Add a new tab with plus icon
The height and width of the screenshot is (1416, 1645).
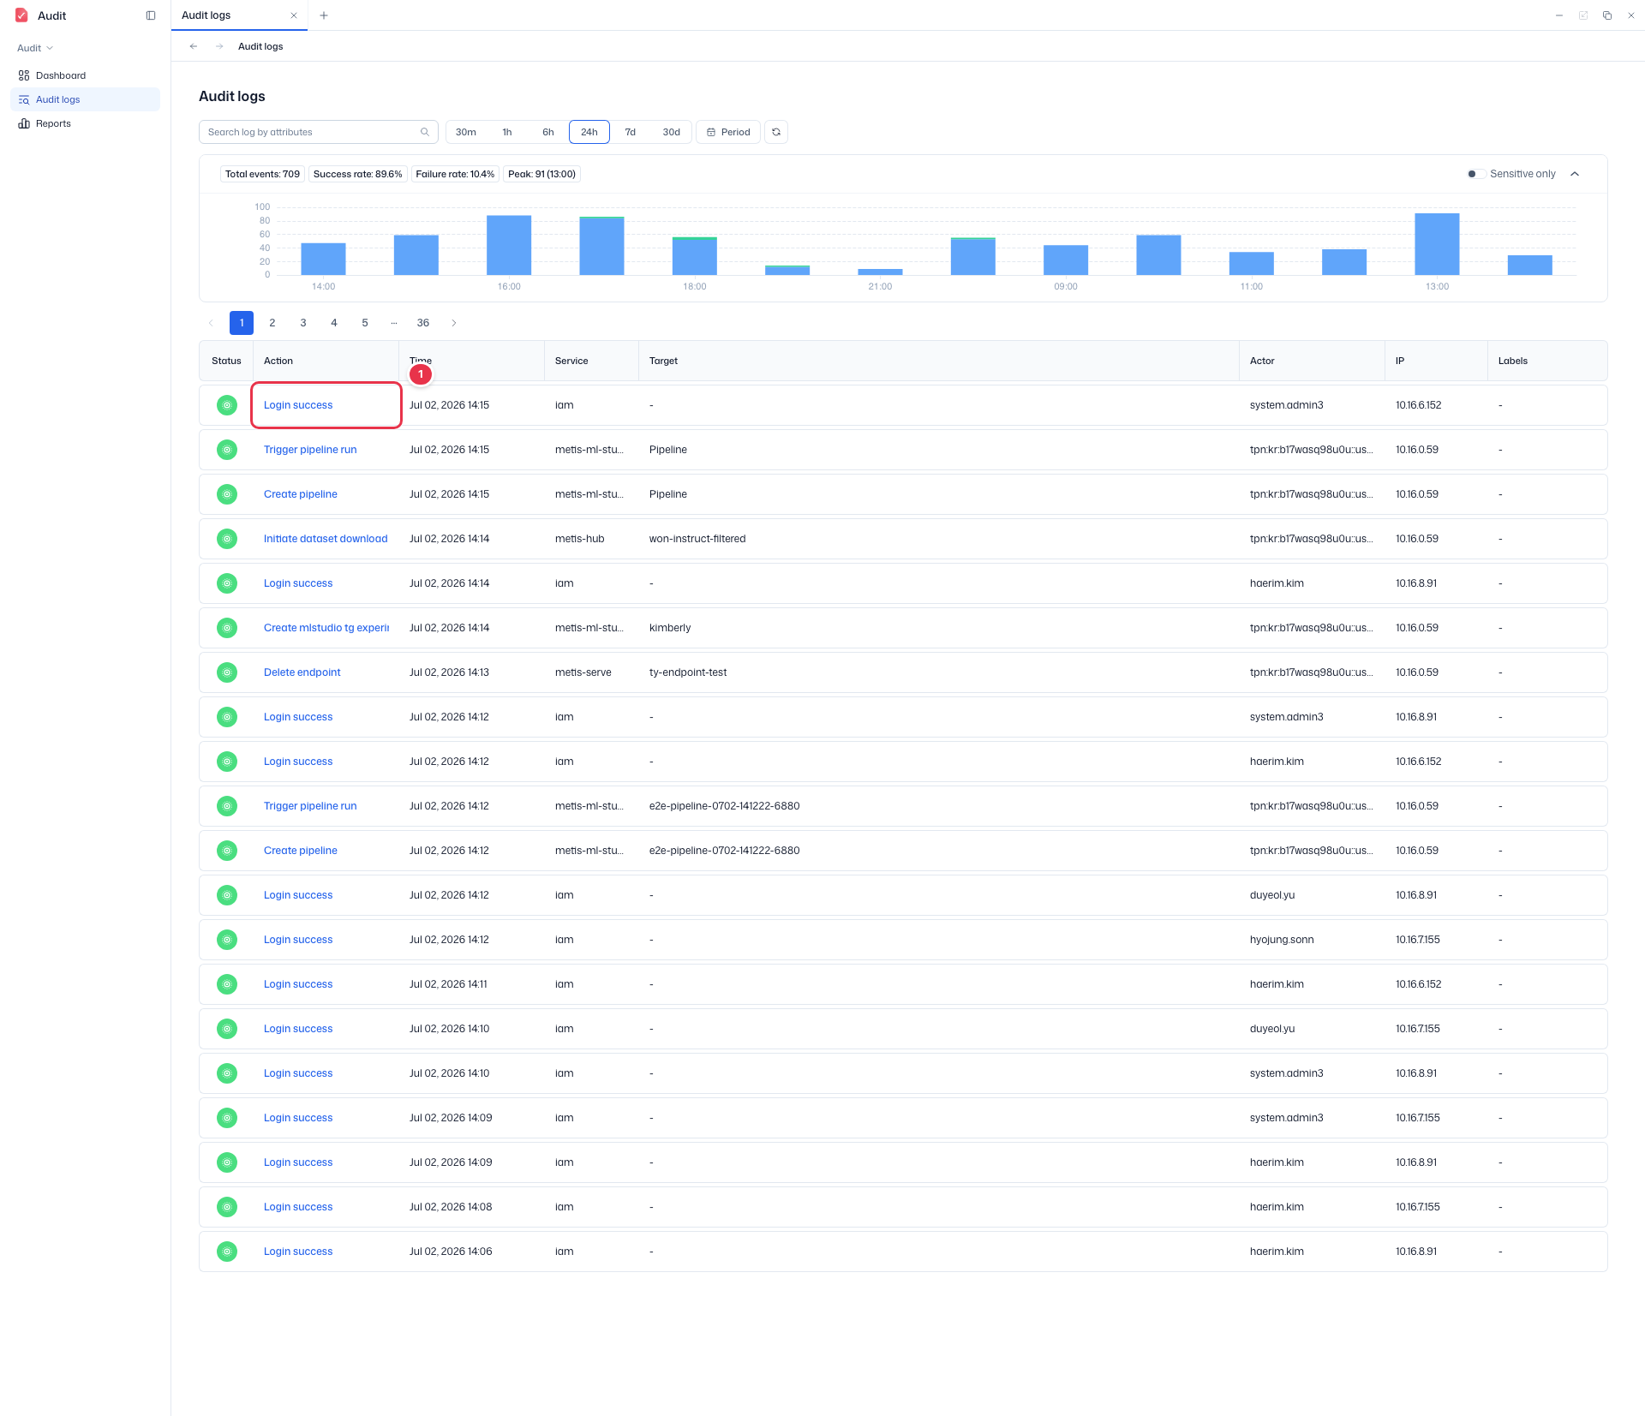324,15
